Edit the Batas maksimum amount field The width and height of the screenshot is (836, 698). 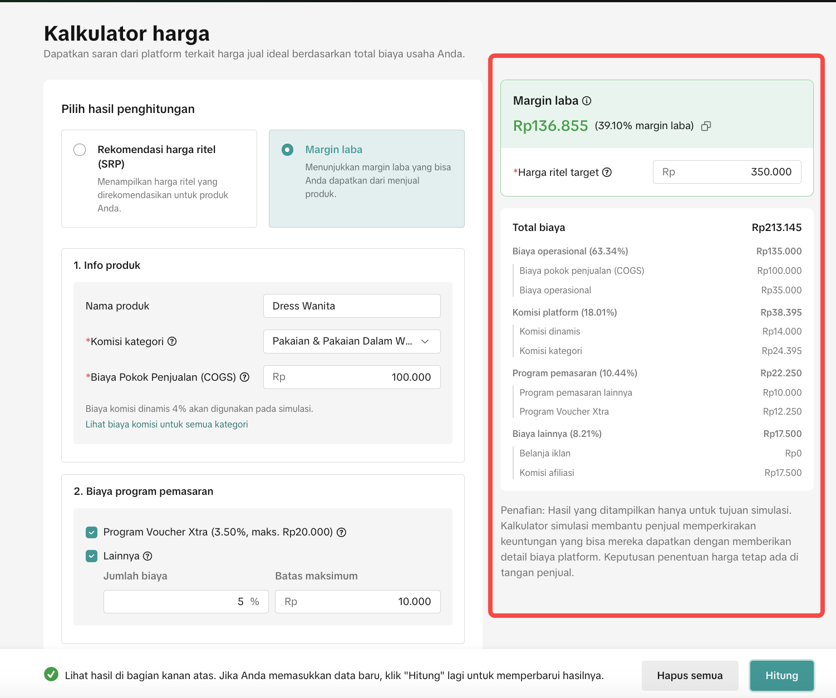357,602
